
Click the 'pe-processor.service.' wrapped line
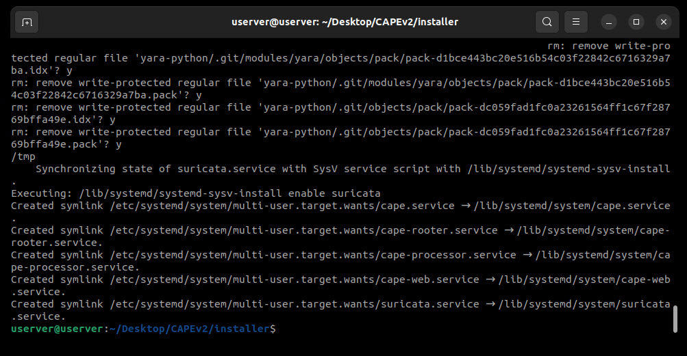(x=75, y=267)
